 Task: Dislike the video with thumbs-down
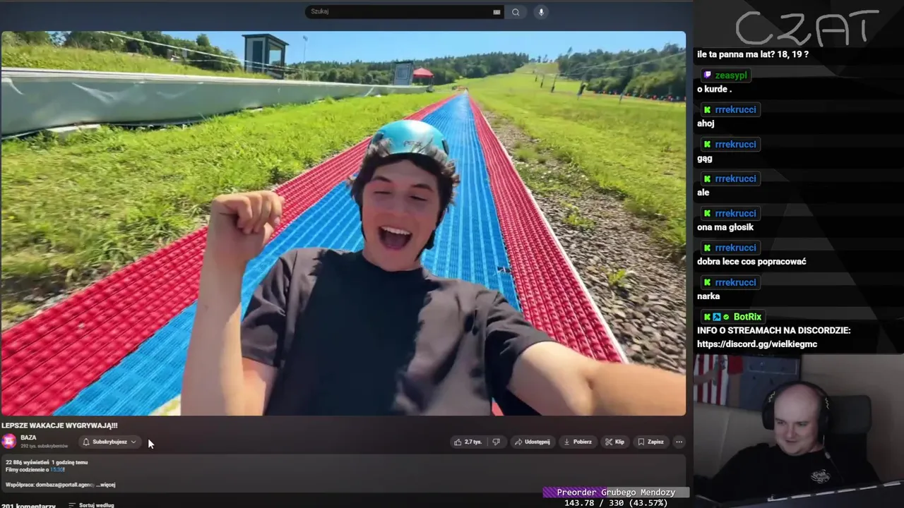point(496,442)
